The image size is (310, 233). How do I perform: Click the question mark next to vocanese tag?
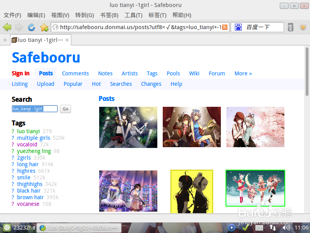tap(13, 204)
